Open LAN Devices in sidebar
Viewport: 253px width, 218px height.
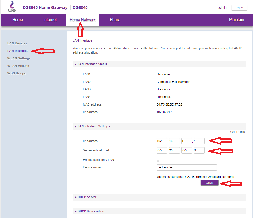(17, 43)
